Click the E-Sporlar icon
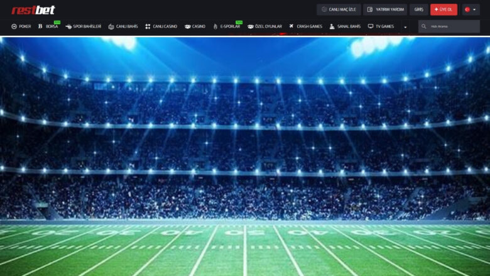The width and height of the screenshot is (490, 276). [x=215, y=26]
